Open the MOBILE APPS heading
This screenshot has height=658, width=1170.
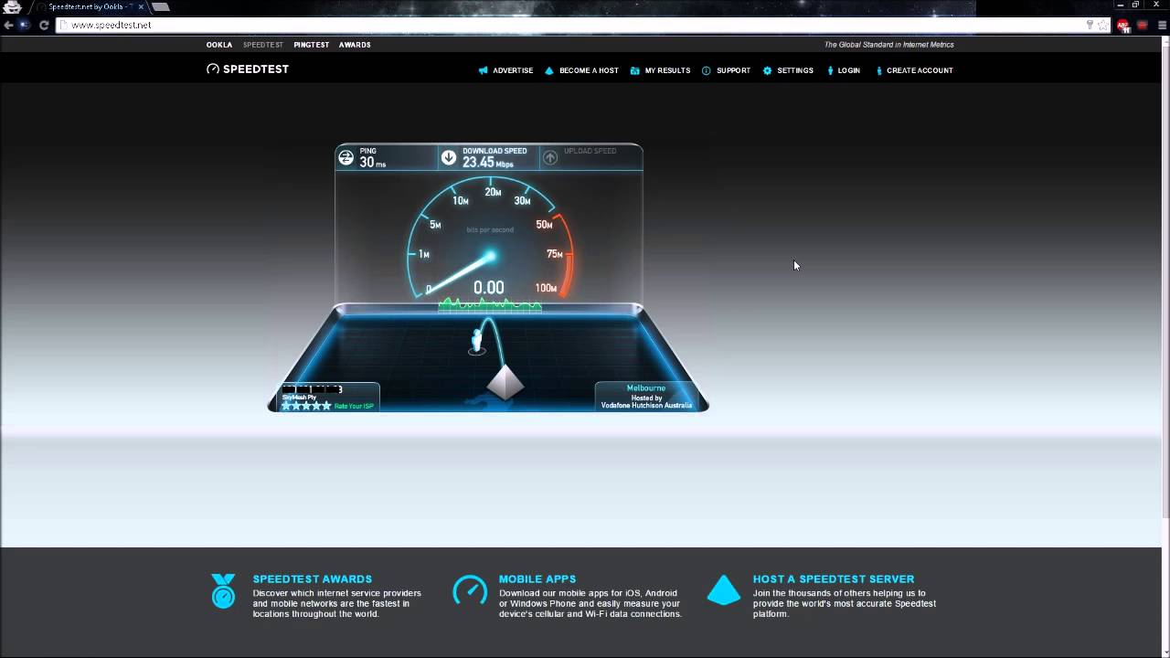(537, 579)
